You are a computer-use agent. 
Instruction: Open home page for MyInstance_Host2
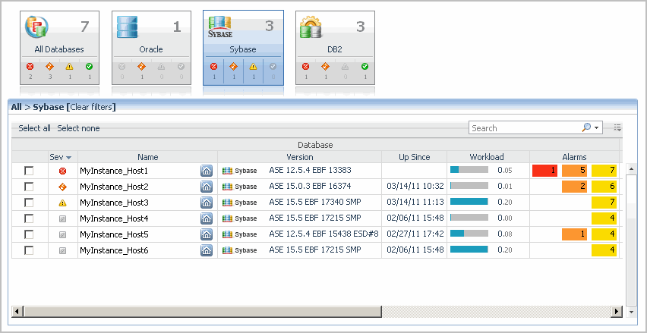[207, 187]
